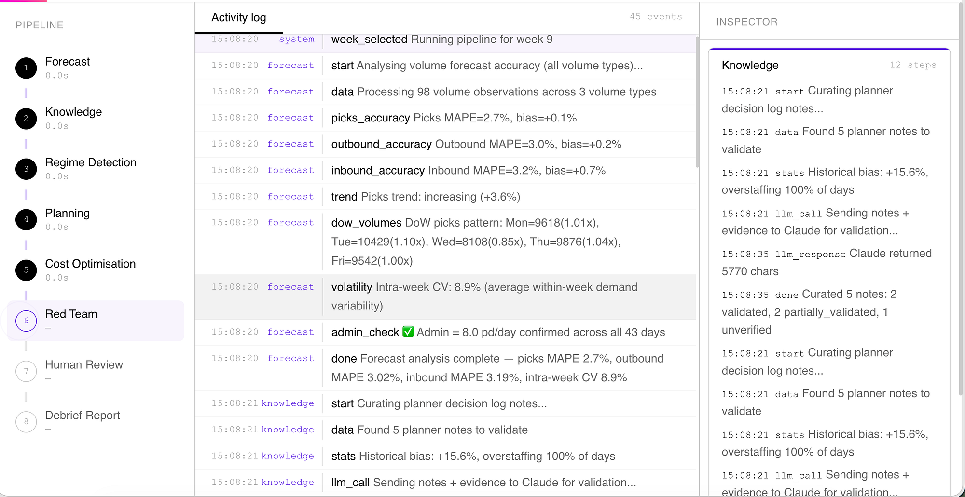Select the 'Picks trend: increasing' log row

(x=445, y=197)
